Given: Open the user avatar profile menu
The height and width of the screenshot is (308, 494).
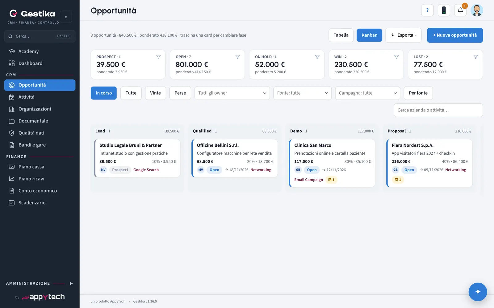Looking at the screenshot, I should coord(477,10).
